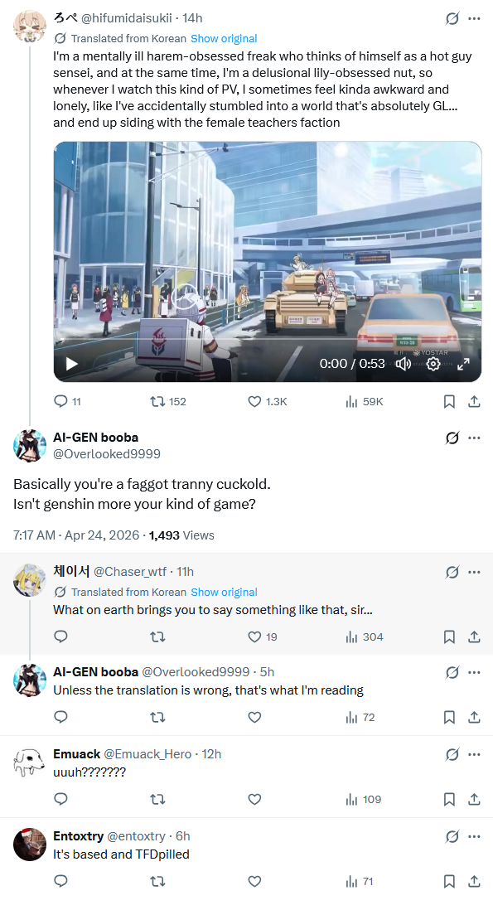
Task: Bookmark the hifumidaisukii video post
Action: click(x=449, y=402)
